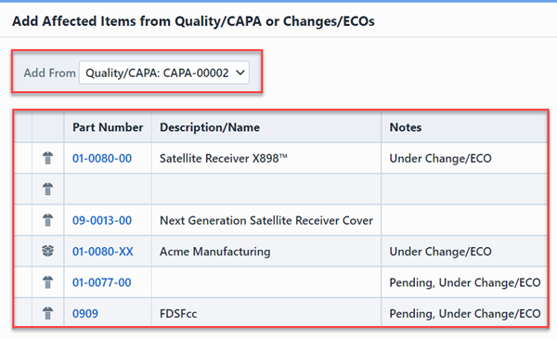The image size is (557, 339).
Task: Click the Add Affected Items dialog title
Action: [193, 21]
